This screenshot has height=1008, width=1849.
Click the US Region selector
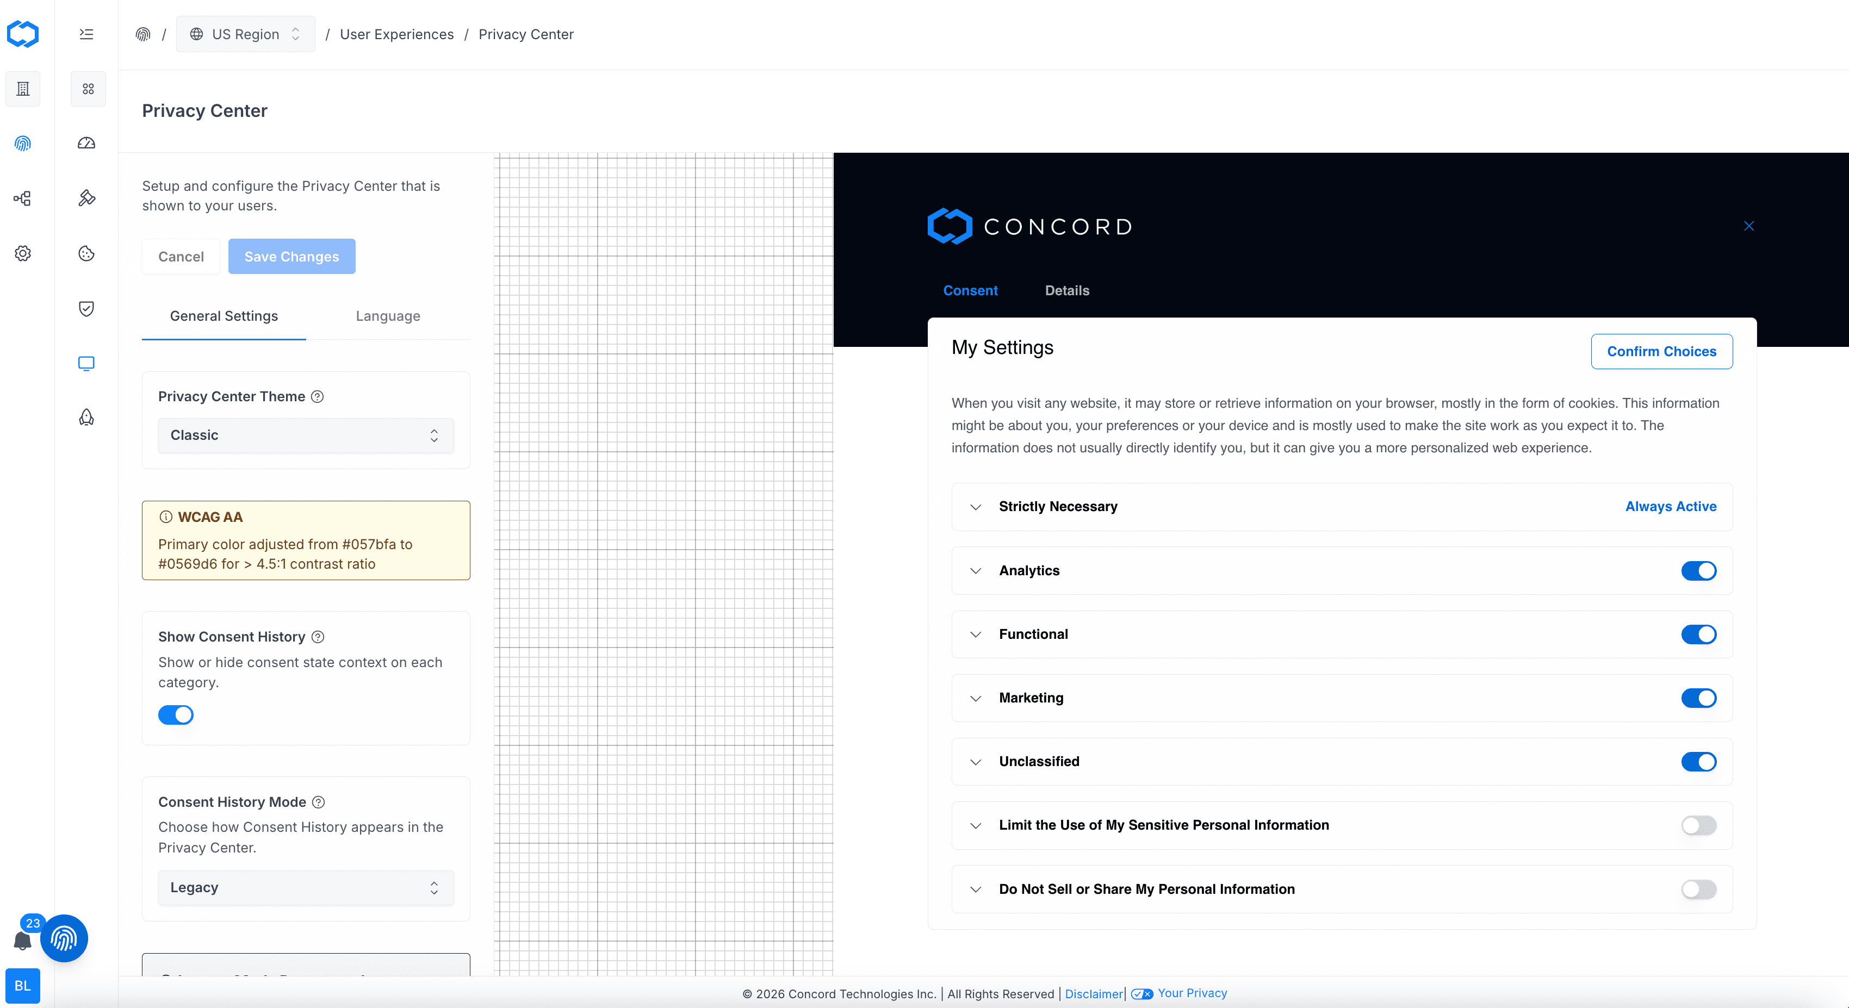tap(245, 34)
